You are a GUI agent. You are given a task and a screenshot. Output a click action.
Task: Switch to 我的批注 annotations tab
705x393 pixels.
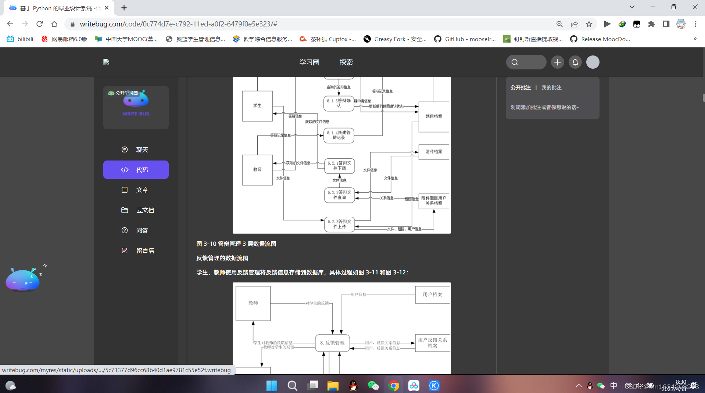click(551, 87)
